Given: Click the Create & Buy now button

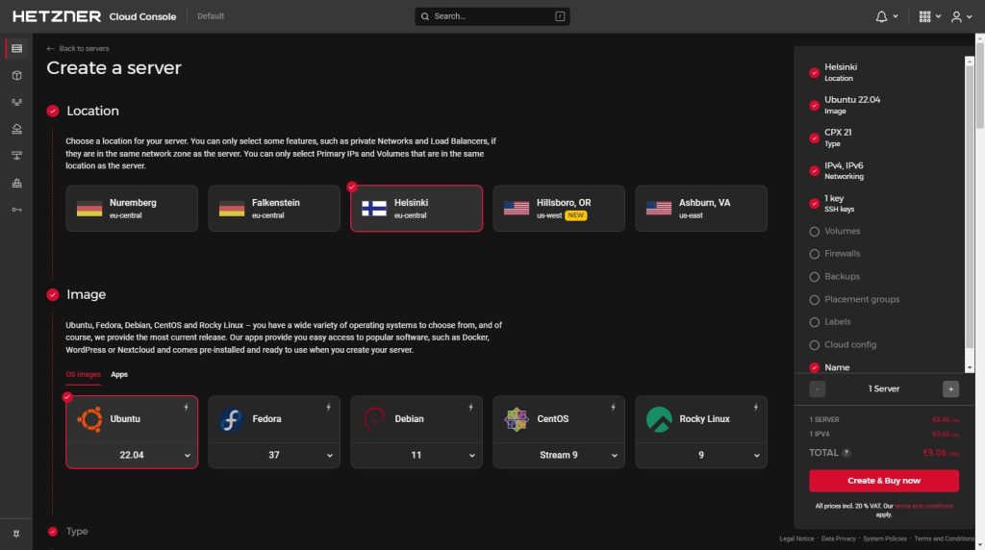Looking at the screenshot, I should click(883, 481).
